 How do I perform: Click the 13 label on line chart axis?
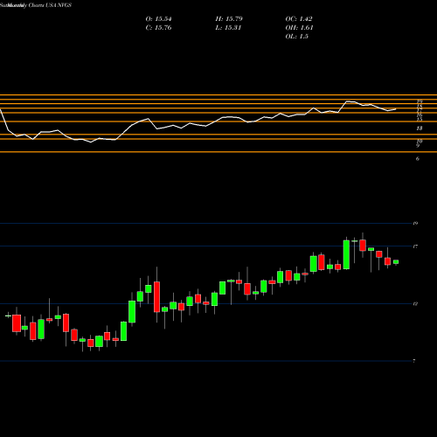420,128
